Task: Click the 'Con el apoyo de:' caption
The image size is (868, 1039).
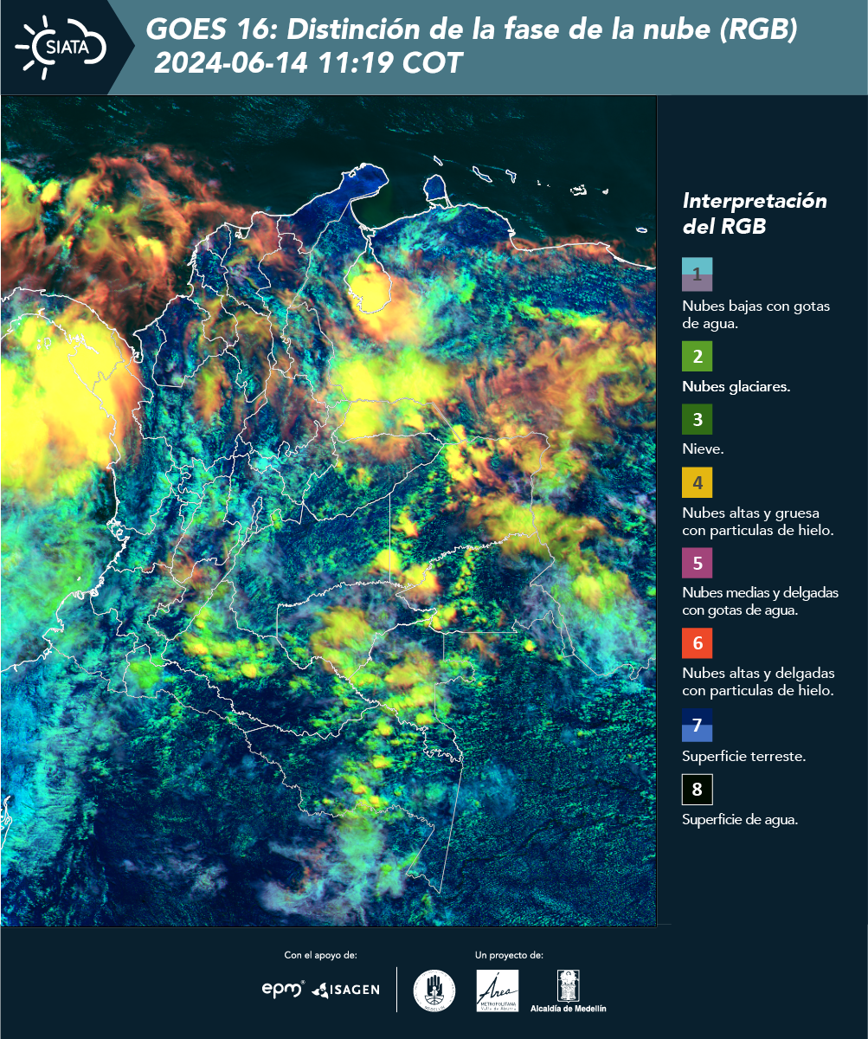Action: pos(320,955)
